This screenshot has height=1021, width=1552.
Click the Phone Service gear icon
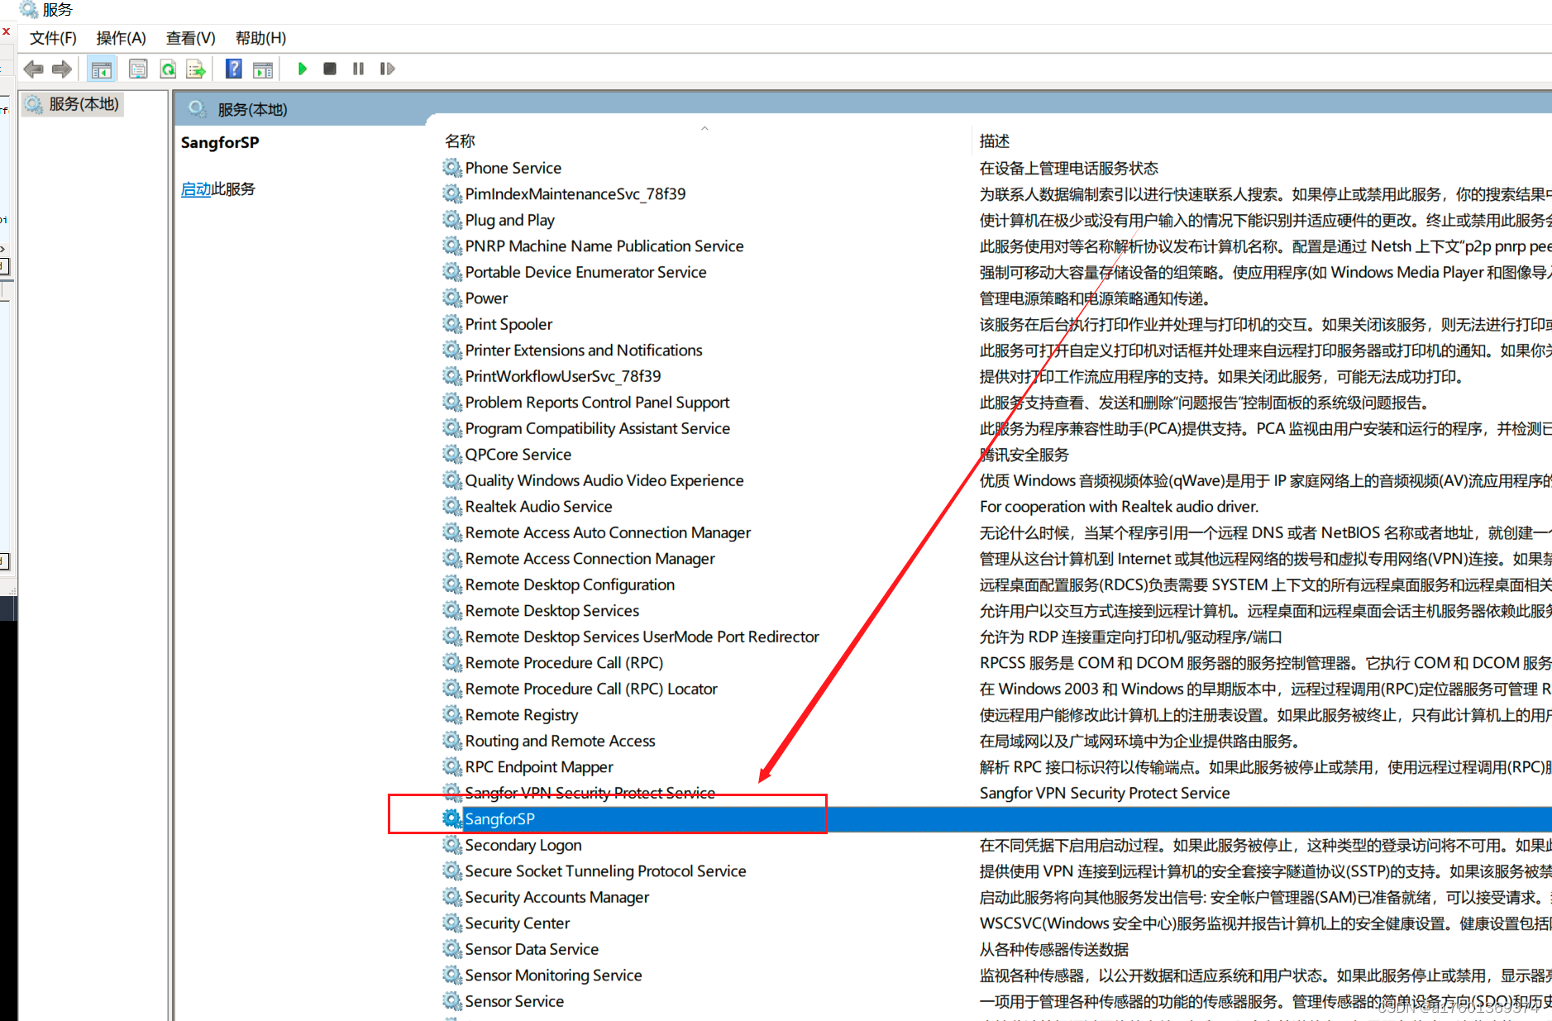point(452,168)
